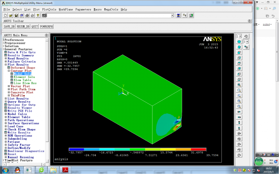Click the Save Analysis floppy icon

pos(16,15)
